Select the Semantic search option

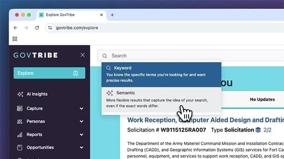point(162,99)
